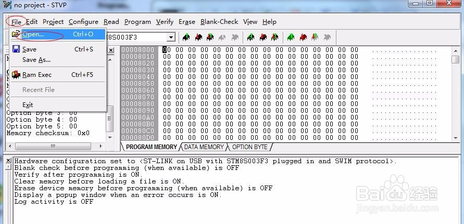Click the address label 000080D0
Viewport: 464px width, 224px height.
coord(137,137)
